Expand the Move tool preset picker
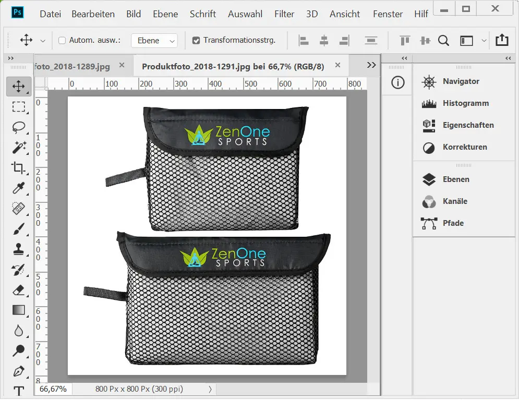This screenshot has height=400, width=519. click(x=43, y=41)
